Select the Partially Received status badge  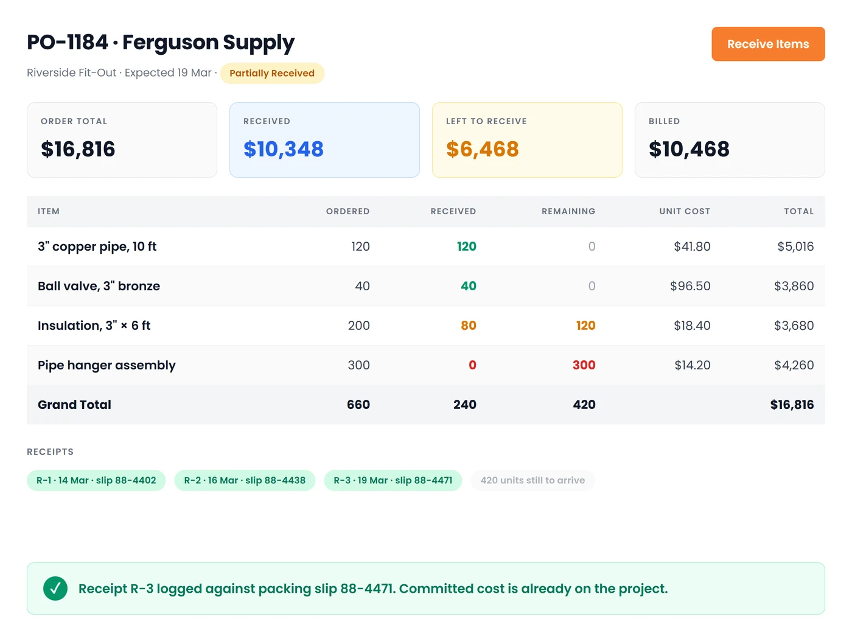[x=272, y=73]
